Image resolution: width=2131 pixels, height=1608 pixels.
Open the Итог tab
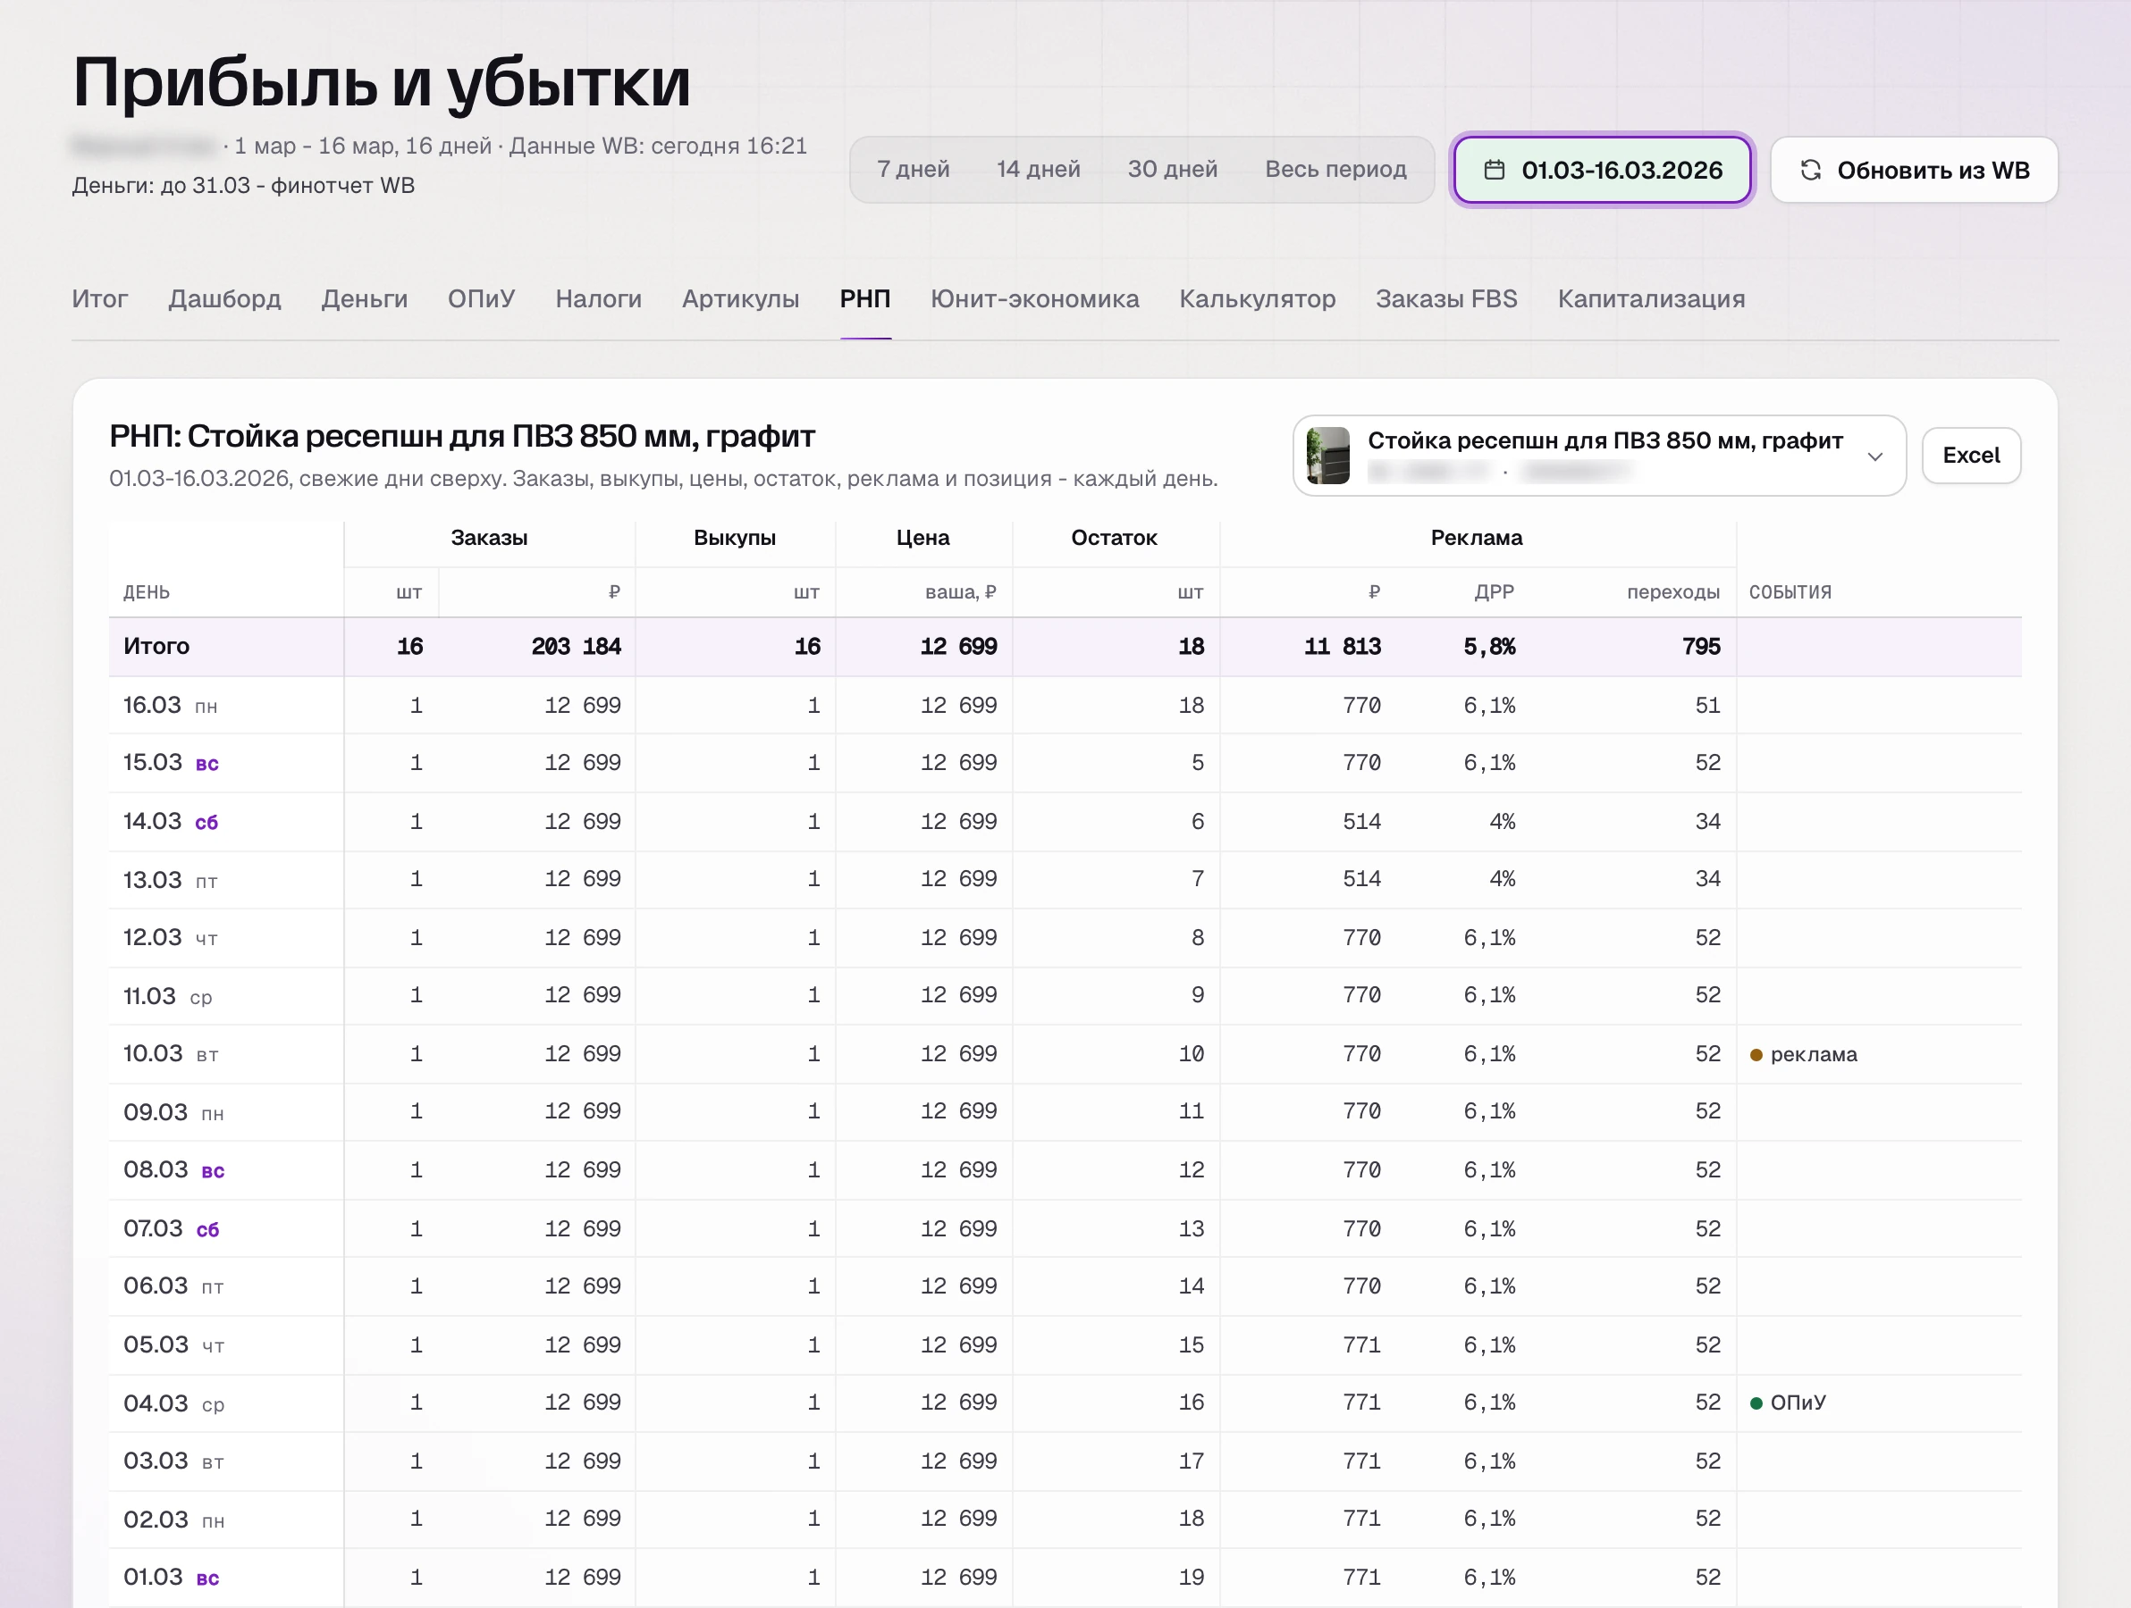[x=100, y=299]
